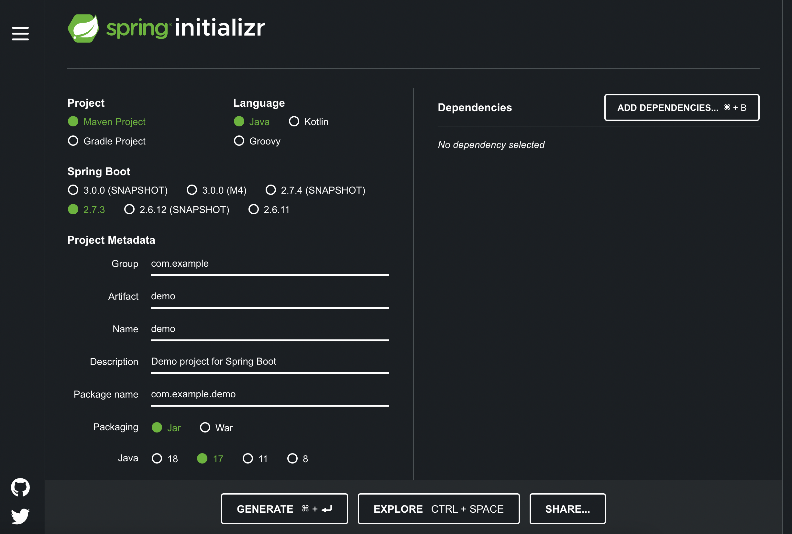
Task: Click the Add Dependencies button
Action: (x=682, y=108)
